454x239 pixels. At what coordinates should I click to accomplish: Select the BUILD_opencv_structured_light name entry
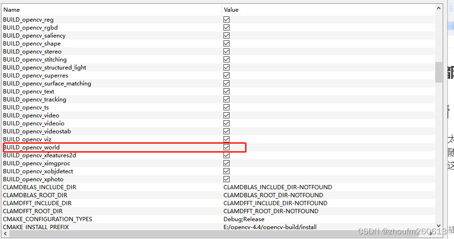[45, 67]
